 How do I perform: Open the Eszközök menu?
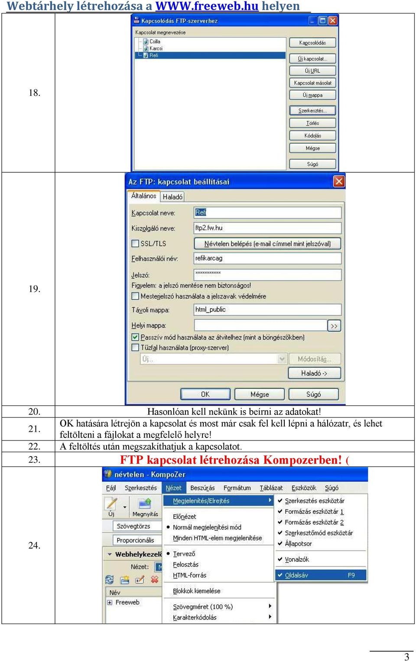click(304, 488)
